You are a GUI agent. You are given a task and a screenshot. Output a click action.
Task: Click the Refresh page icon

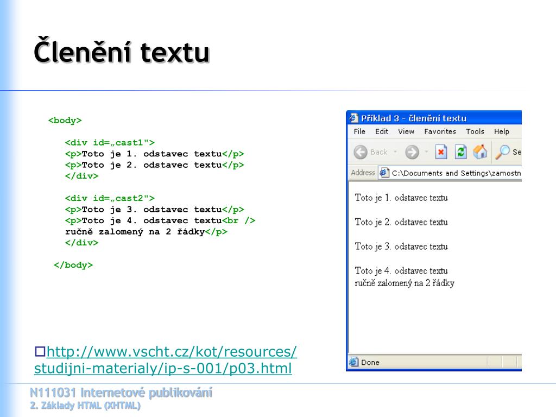460,152
